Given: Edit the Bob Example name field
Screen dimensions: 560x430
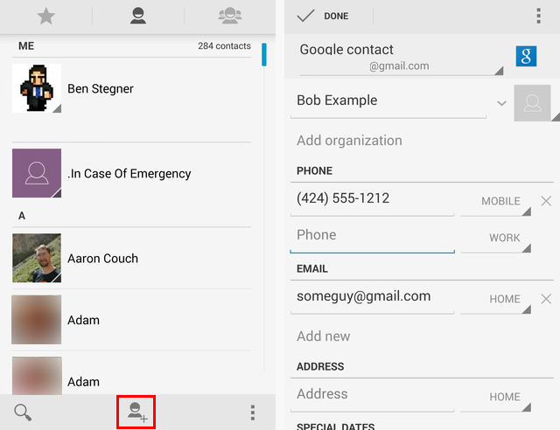Looking at the screenshot, I should [388, 101].
